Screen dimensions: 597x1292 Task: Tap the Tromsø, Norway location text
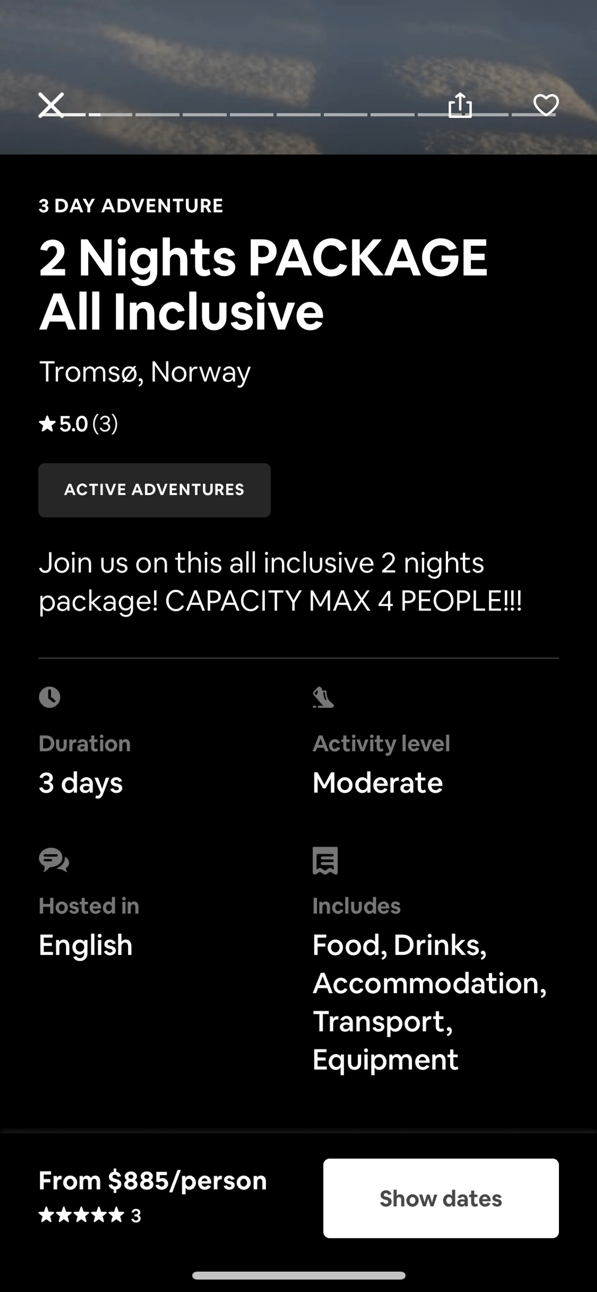(x=145, y=372)
